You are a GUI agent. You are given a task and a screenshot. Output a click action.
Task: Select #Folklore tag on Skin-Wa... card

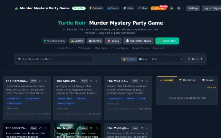click(x=81, y=99)
